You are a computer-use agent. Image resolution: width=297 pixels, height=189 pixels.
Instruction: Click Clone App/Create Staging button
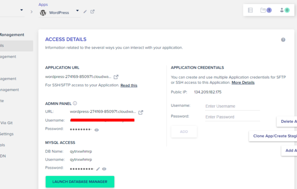coord(273,136)
